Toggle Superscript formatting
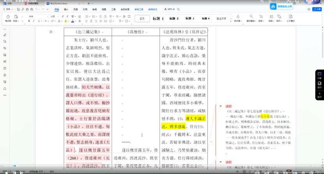 (x=52, y=21)
